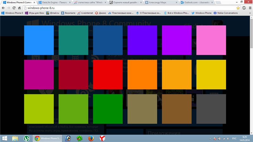Switch input language via РУС indicator

point(234,138)
